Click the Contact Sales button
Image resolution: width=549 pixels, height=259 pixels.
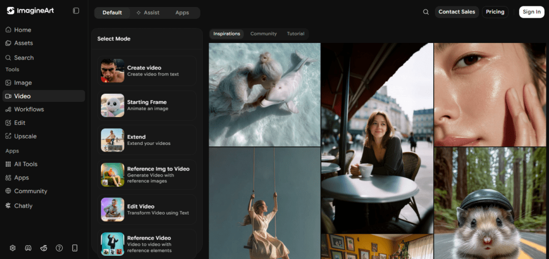(457, 12)
